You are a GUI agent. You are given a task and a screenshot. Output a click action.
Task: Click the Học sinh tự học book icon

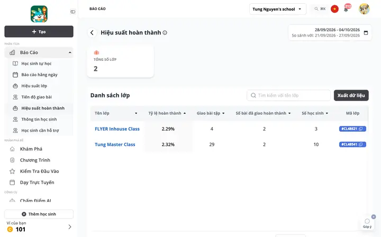(15, 63)
